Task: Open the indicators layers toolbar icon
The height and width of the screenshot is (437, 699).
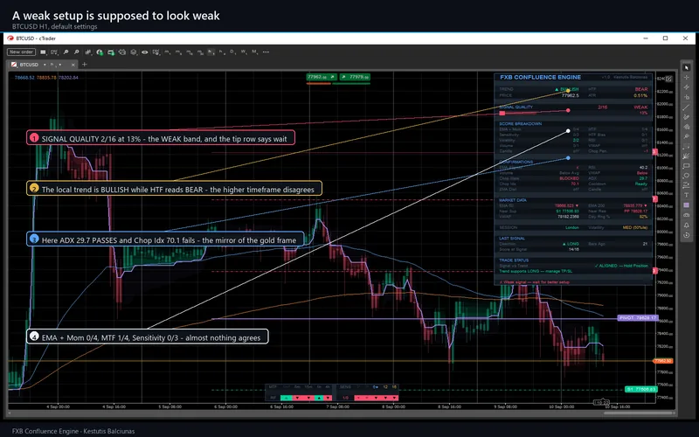Action: 134,52
